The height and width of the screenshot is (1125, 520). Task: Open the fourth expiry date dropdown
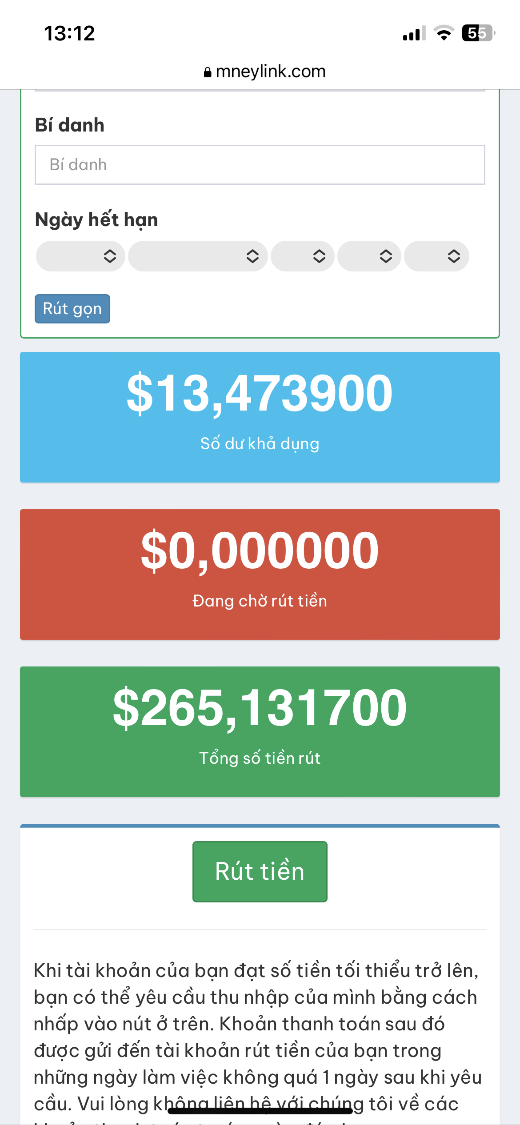[369, 256]
